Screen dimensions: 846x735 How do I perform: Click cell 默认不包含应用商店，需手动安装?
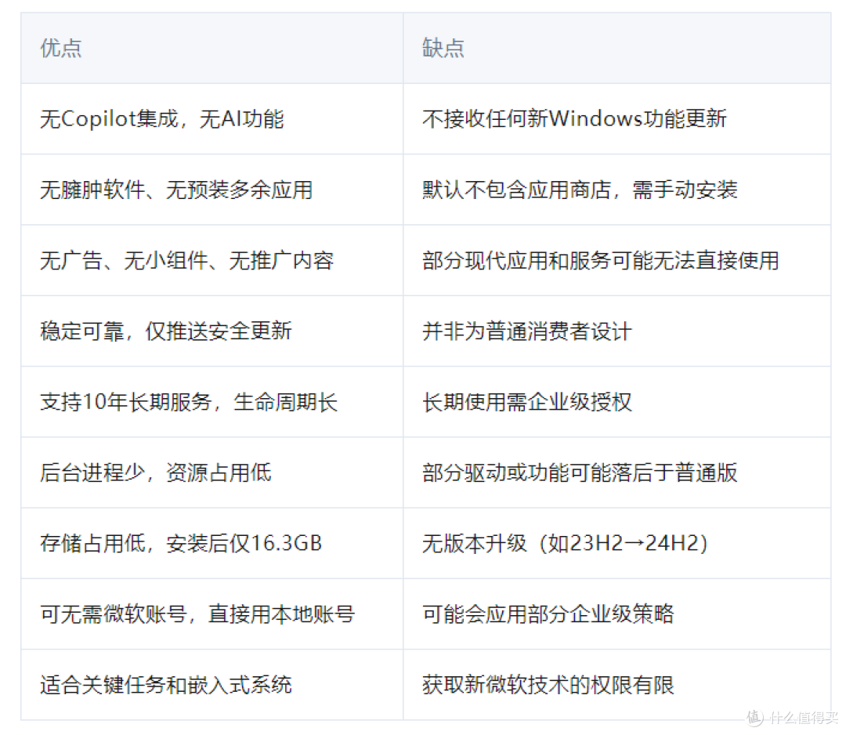tap(616, 190)
